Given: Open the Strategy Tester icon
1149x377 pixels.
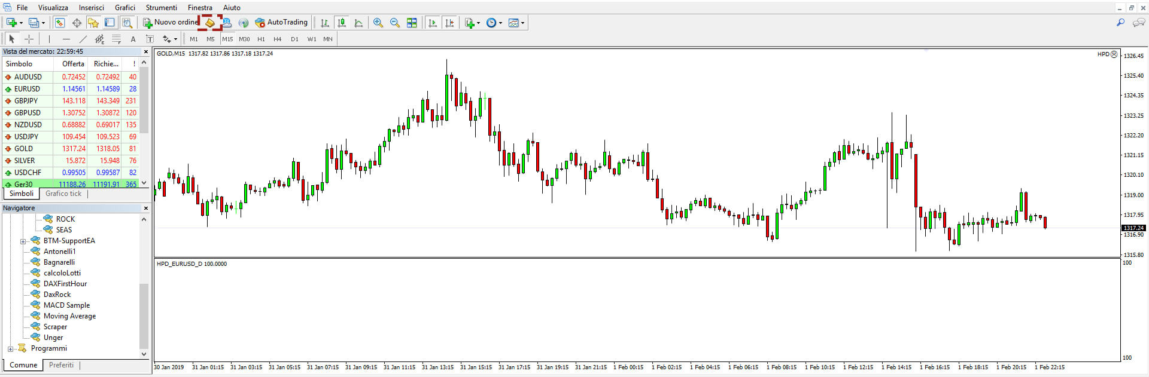Looking at the screenshot, I should pyautogui.click(x=127, y=23).
